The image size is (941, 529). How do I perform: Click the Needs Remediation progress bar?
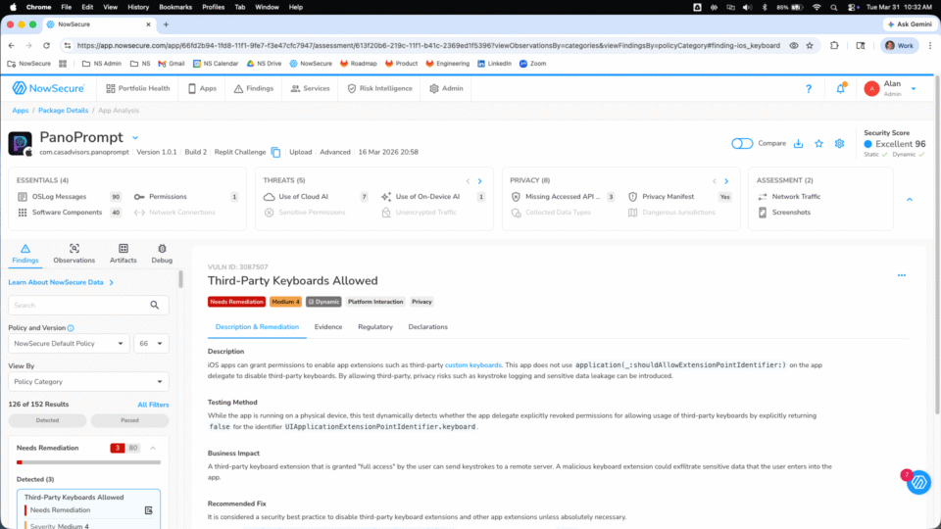[x=89, y=462]
